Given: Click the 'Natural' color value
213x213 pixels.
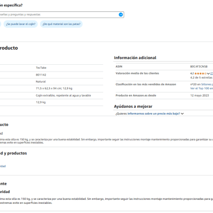Looking at the screenshot, I should coord(41,82).
